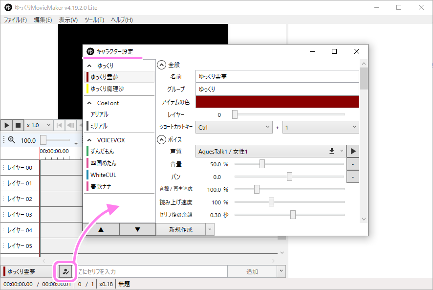Click the パン slider handle
Screen dimensions: 433x290
point(289,177)
